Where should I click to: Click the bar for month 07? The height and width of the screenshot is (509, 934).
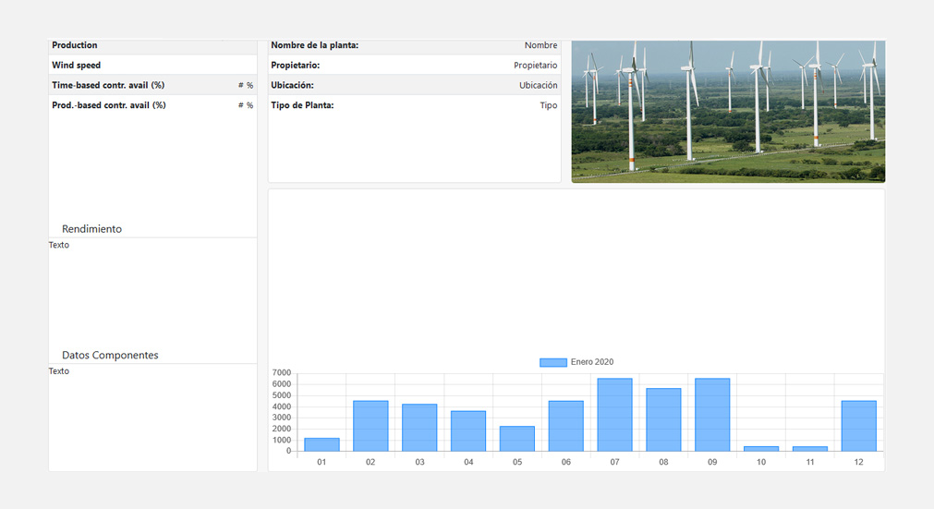coord(614,415)
